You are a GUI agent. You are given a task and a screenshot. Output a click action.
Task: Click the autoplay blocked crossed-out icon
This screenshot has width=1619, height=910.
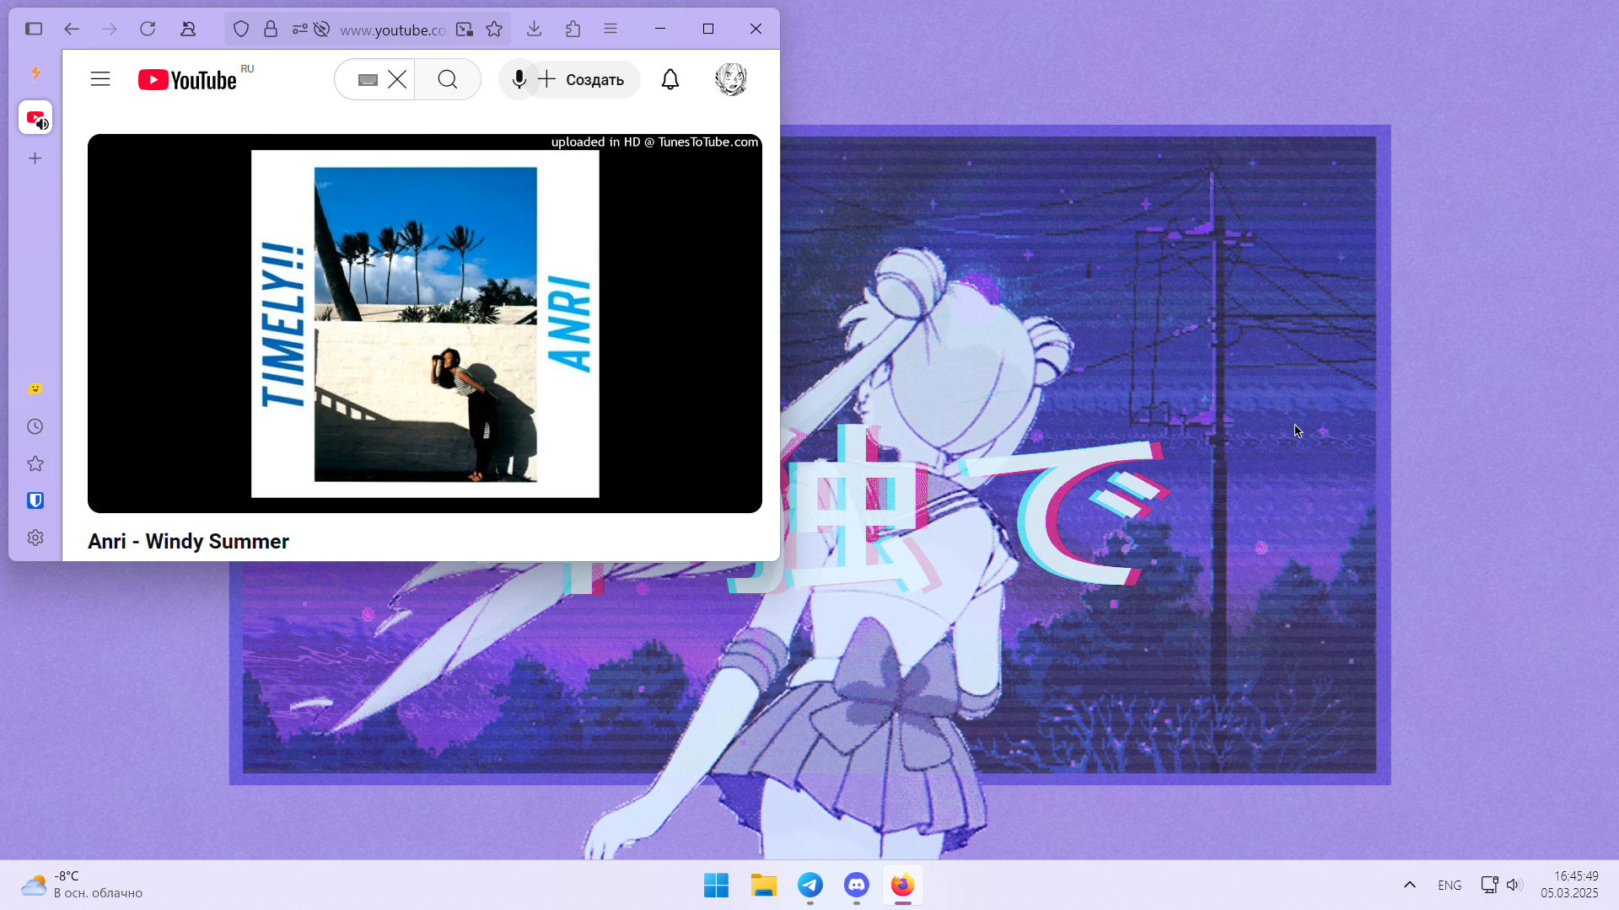tap(321, 29)
